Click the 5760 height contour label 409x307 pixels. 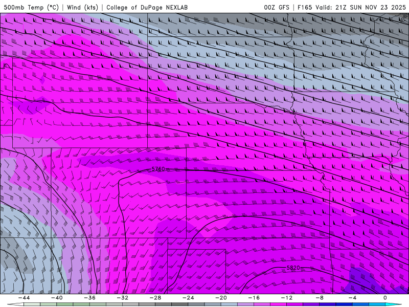pyautogui.click(x=158, y=169)
